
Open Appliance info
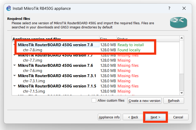[x=110, y=117]
